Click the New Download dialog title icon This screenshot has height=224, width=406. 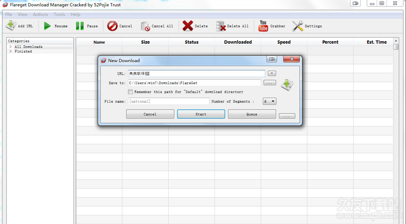104,60
